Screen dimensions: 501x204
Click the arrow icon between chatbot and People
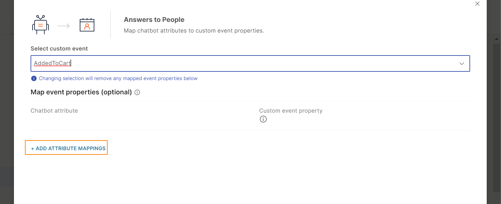pyautogui.click(x=64, y=26)
